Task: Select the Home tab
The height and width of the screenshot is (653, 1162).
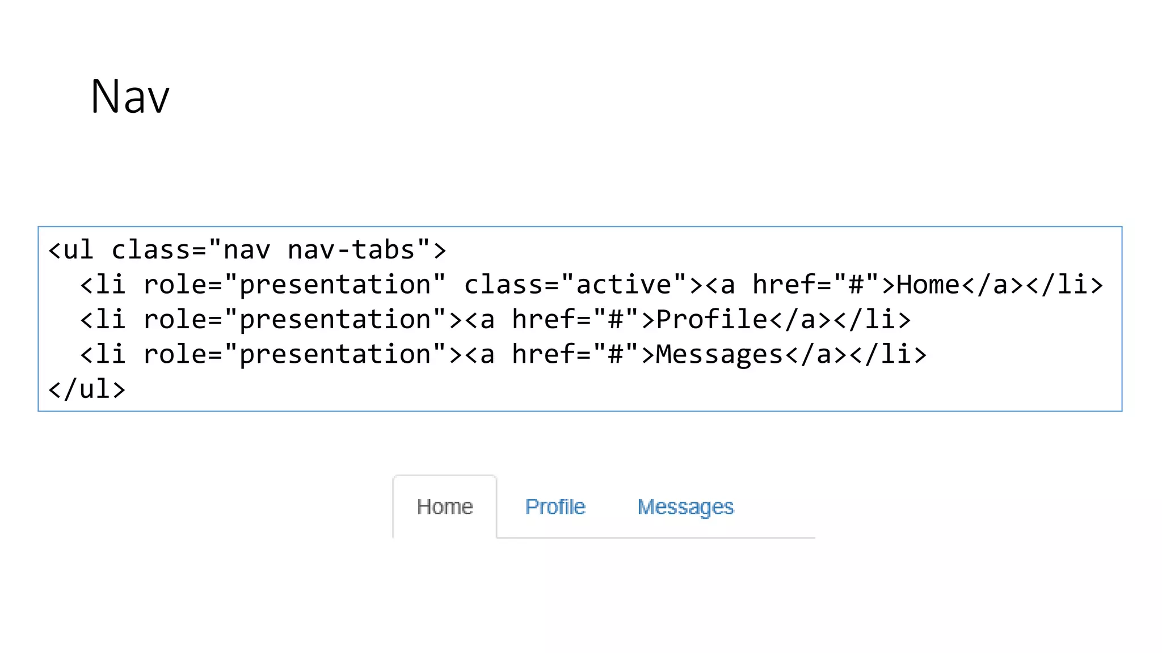Action: (445, 507)
